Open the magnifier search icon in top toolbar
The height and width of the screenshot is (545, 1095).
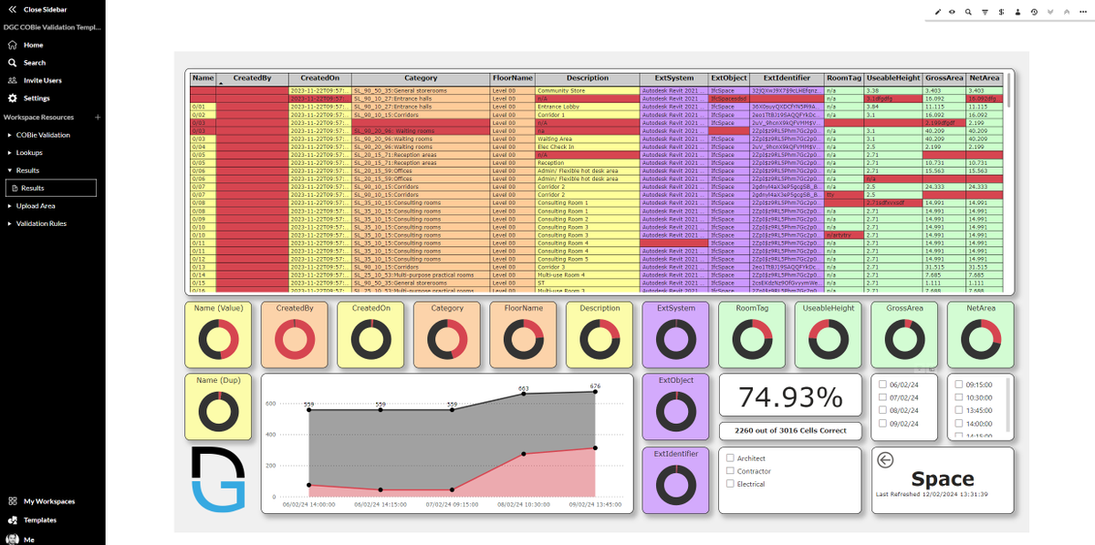click(x=968, y=12)
